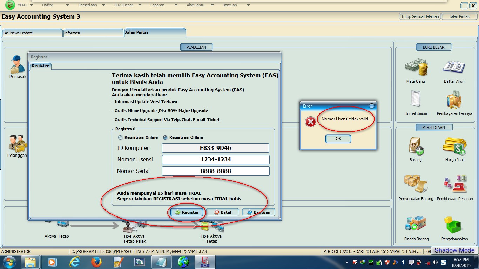The width and height of the screenshot is (479, 269).
Task: Select the Jalan Pintas tab
Action: click(x=155, y=32)
